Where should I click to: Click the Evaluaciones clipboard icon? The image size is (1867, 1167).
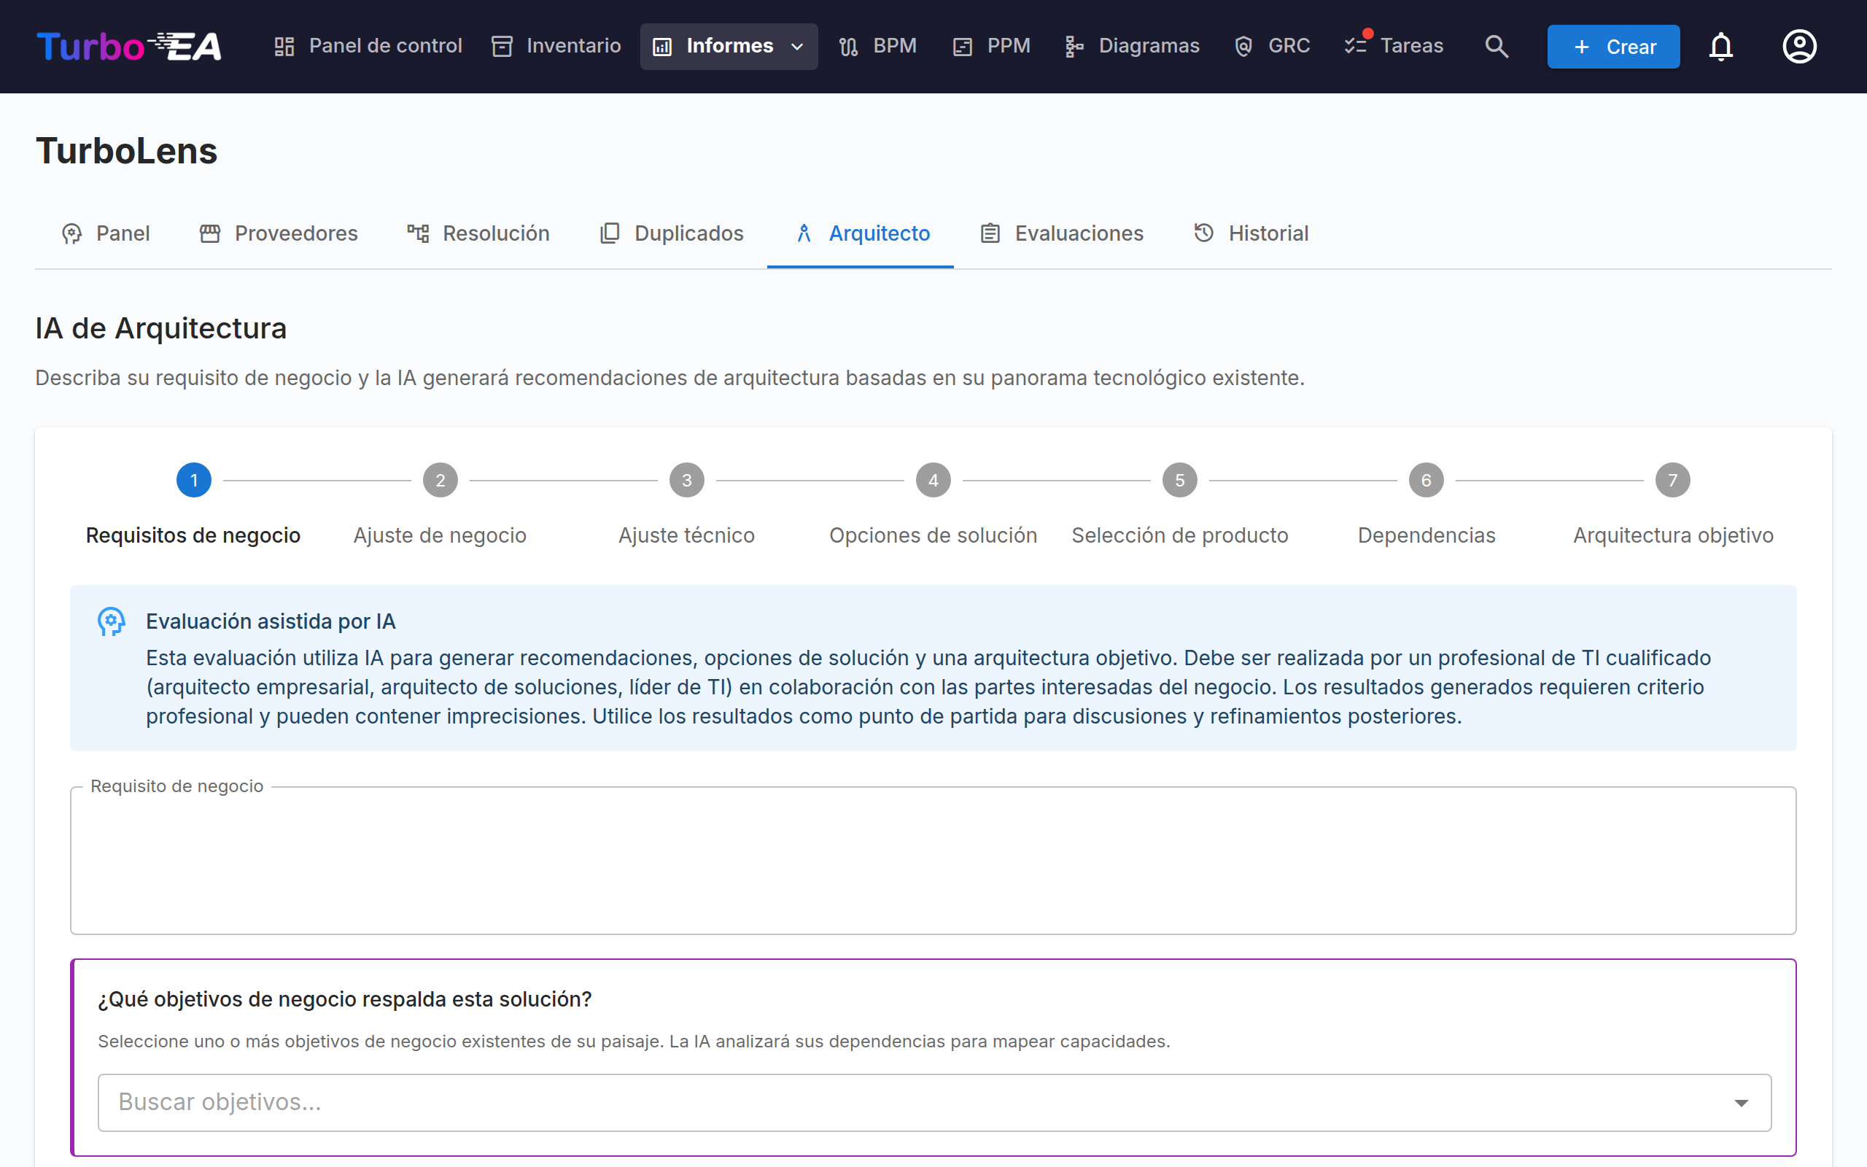990,233
